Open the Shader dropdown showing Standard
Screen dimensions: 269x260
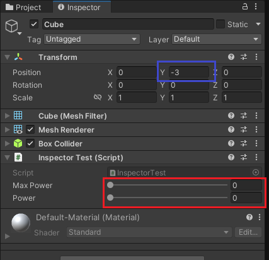coord(149,232)
